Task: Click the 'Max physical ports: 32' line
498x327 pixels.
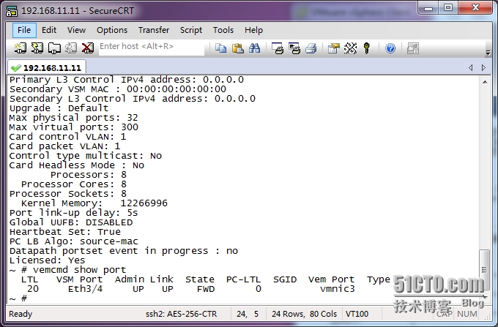Action: (x=74, y=118)
